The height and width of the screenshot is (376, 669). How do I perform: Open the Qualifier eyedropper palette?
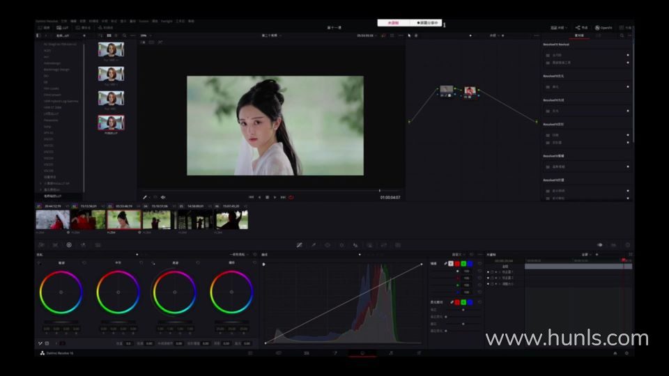pos(314,245)
